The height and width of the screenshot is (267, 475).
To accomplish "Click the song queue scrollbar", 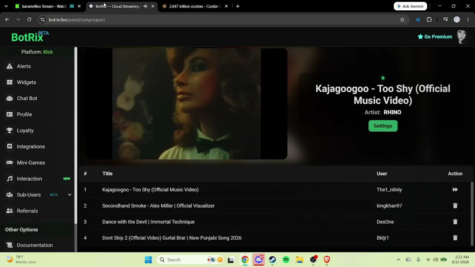I will (x=472, y=213).
